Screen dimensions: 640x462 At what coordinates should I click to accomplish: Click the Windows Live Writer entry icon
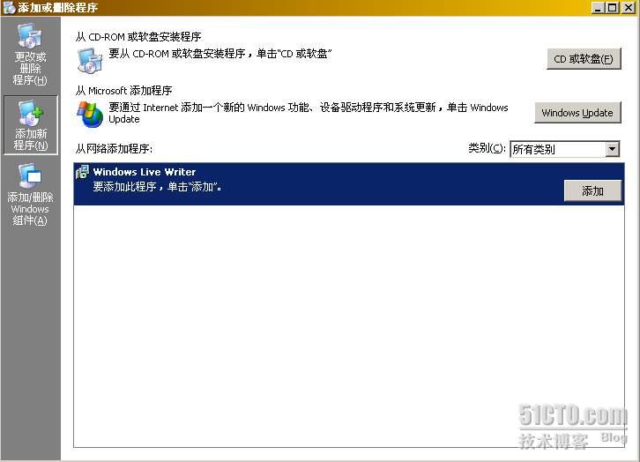82,172
